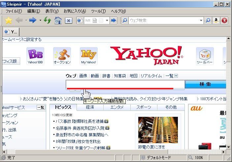Viewport: 232px width, 162px height.
Task: Click the search engine magnifier icon left of search box
Action: click(125, 20)
